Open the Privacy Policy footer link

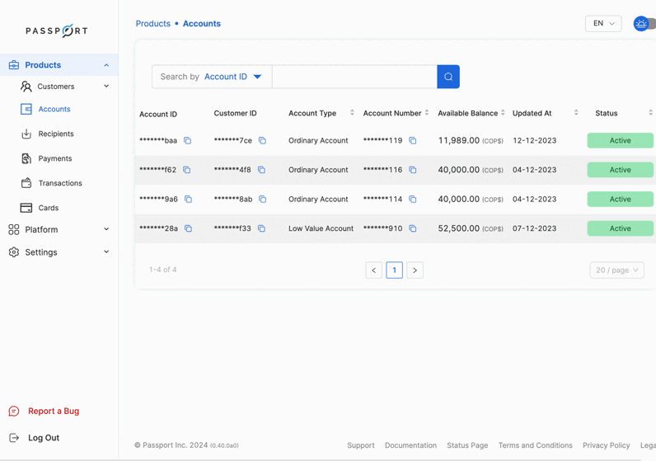pyautogui.click(x=607, y=445)
